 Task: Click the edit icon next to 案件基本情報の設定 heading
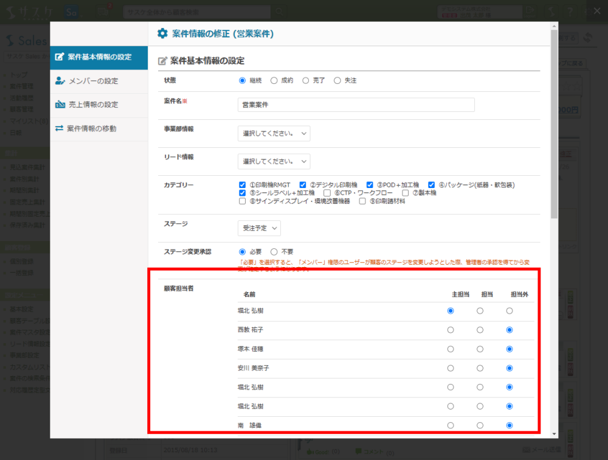click(x=162, y=61)
